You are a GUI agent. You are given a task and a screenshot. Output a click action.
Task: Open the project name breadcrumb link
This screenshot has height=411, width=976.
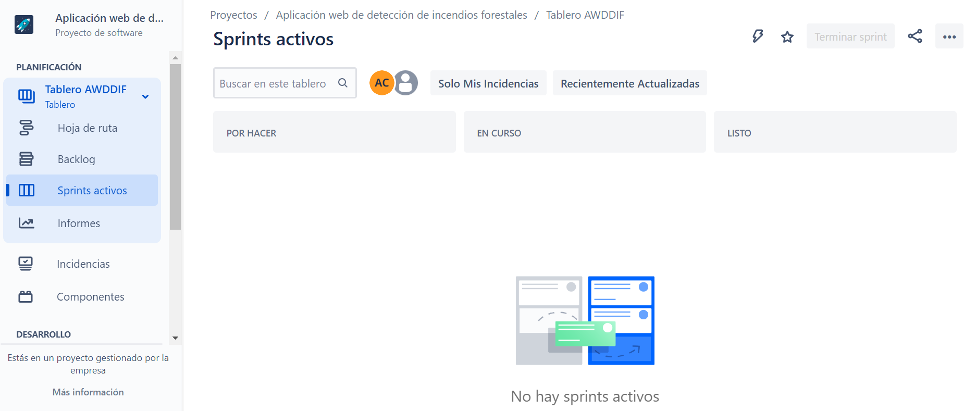[x=401, y=15]
